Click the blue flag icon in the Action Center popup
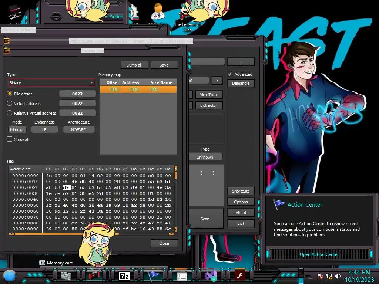The height and width of the screenshot is (284, 379). tap(279, 204)
